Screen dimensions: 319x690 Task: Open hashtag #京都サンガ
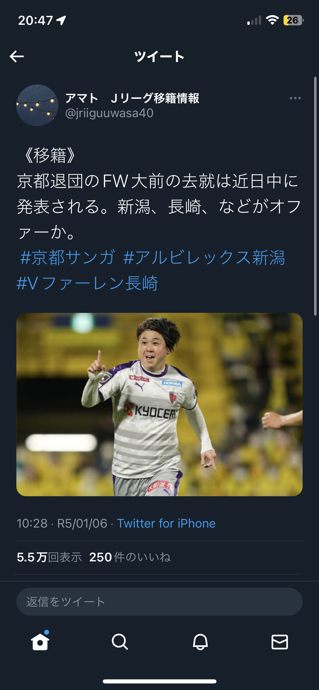click(68, 257)
